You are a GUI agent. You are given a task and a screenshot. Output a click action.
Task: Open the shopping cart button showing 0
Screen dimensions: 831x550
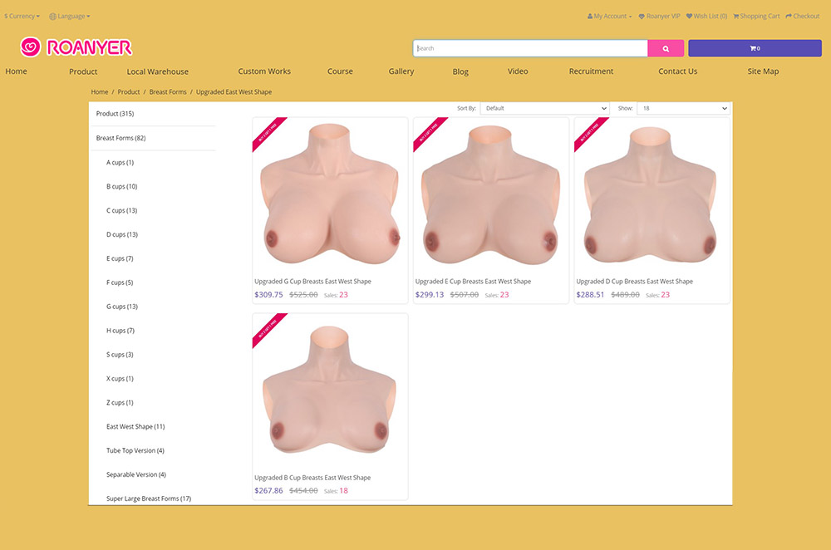(755, 48)
